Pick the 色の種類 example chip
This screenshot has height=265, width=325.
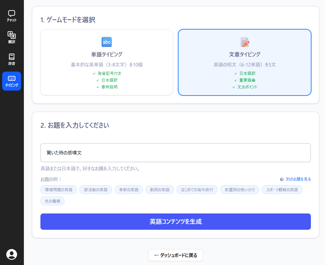coord(52,201)
